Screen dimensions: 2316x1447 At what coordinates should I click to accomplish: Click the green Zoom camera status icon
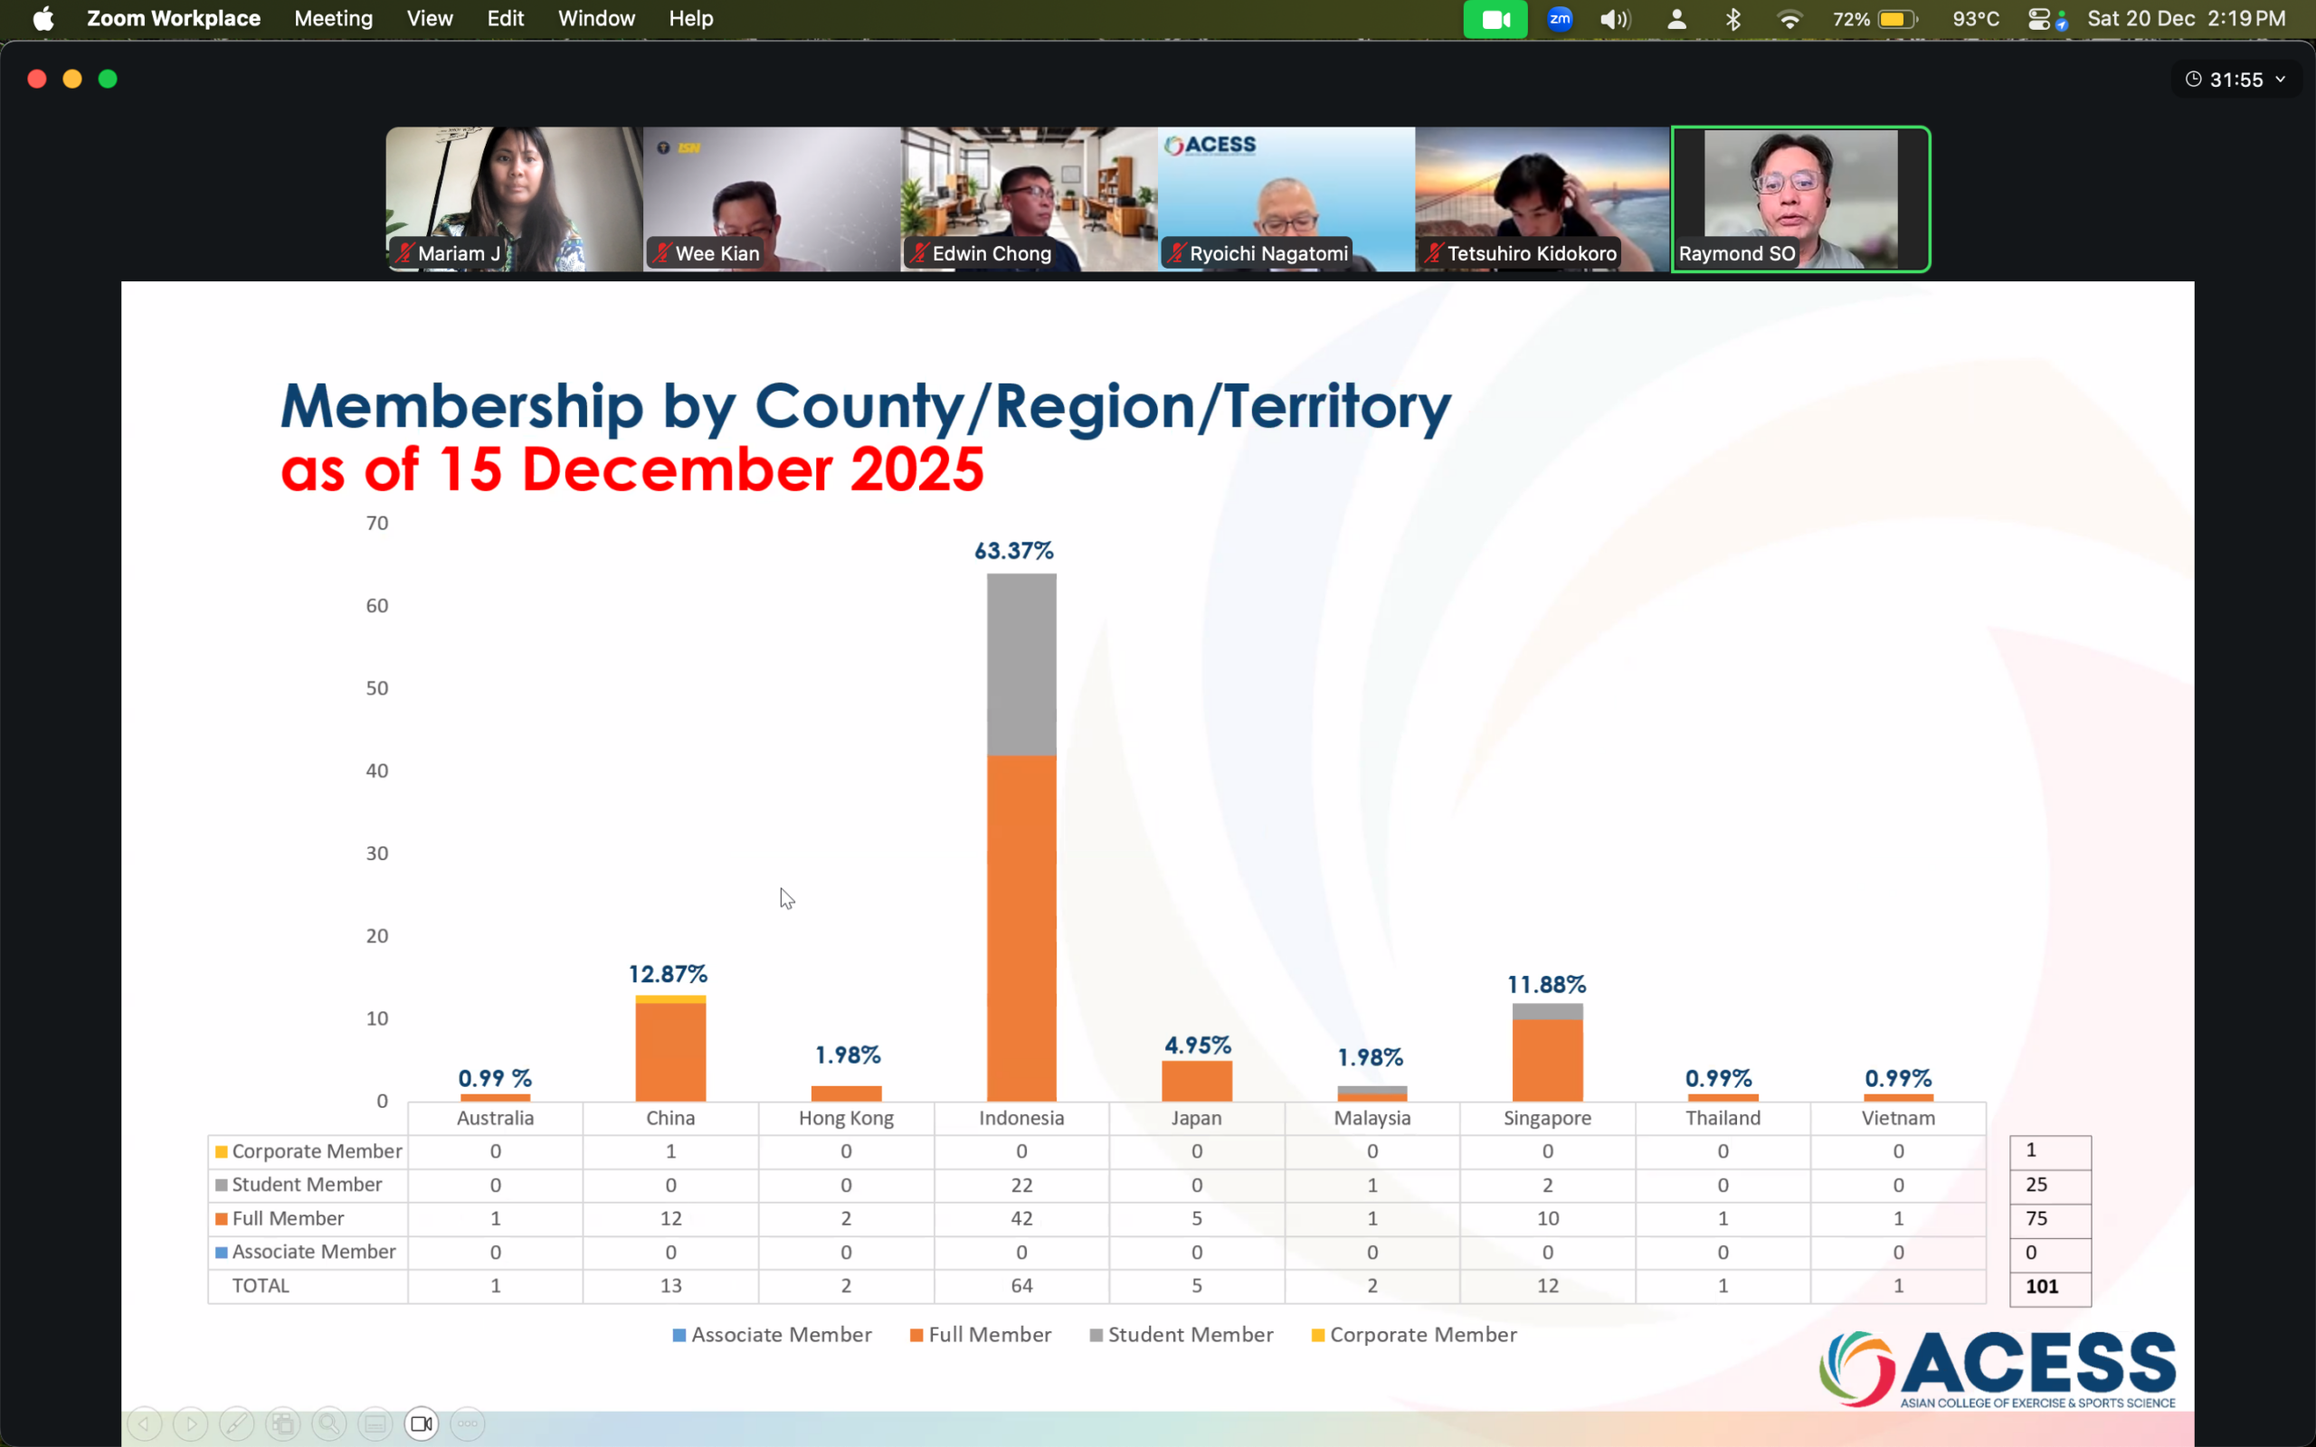click(1495, 19)
